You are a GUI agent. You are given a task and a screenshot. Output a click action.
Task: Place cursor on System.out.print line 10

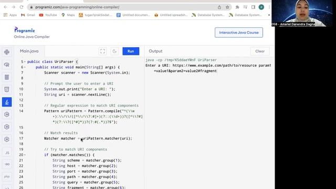click(x=79, y=89)
